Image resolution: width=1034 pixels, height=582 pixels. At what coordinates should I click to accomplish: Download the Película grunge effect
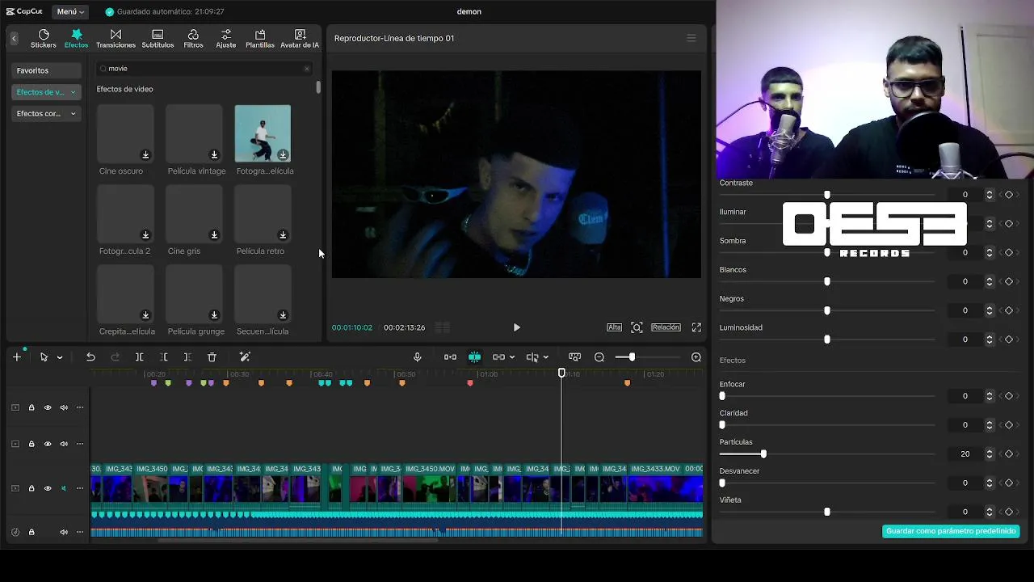pyautogui.click(x=214, y=315)
